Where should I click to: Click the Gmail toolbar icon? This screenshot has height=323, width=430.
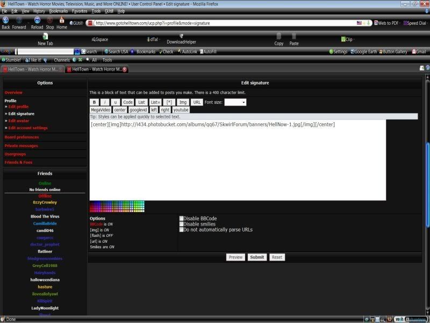(419, 52)
